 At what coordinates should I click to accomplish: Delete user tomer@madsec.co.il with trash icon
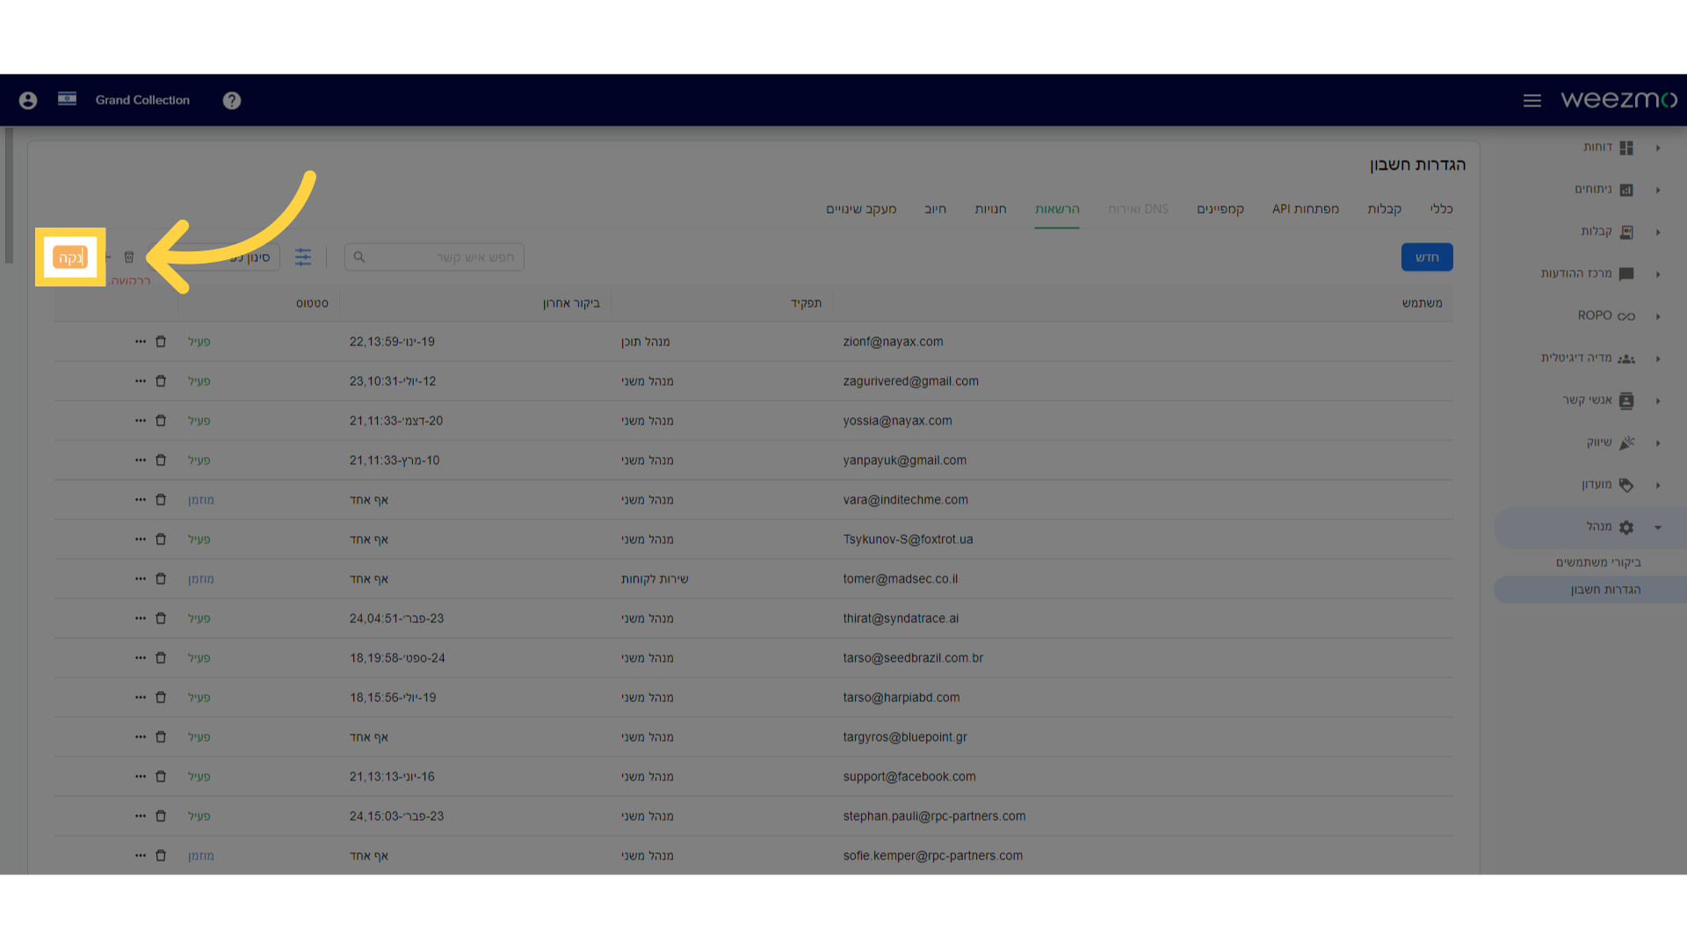coord(161,578)
